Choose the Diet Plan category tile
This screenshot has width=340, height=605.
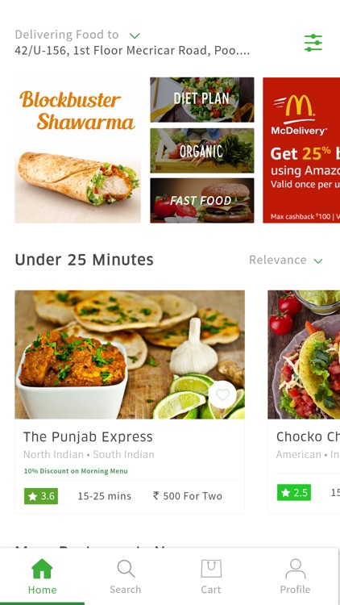click(x=202, y=99)
